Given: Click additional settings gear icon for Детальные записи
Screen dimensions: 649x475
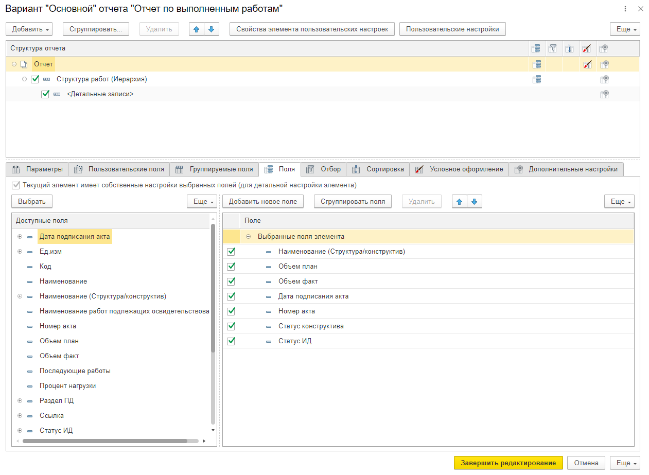Looking at the screenshot, I should coord(605,94).
